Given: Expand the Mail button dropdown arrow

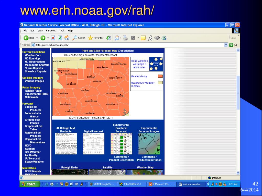Looking at the screenshot, I should click(121, 38).
